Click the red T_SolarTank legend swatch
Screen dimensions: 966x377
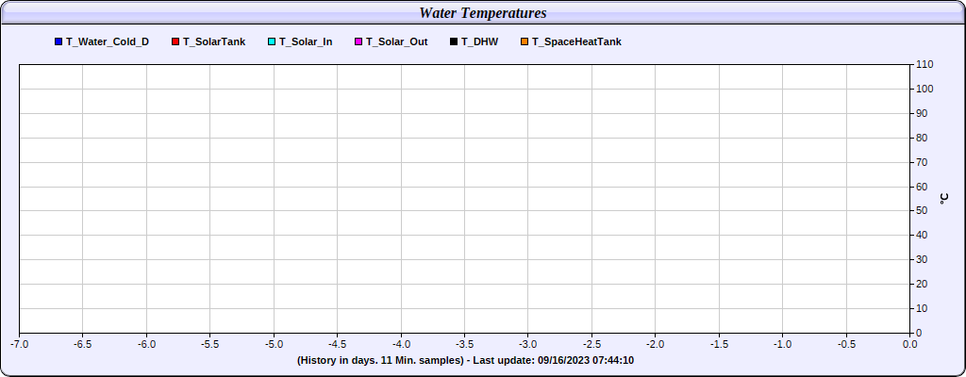pyautogui.click(x=175, y=41)
